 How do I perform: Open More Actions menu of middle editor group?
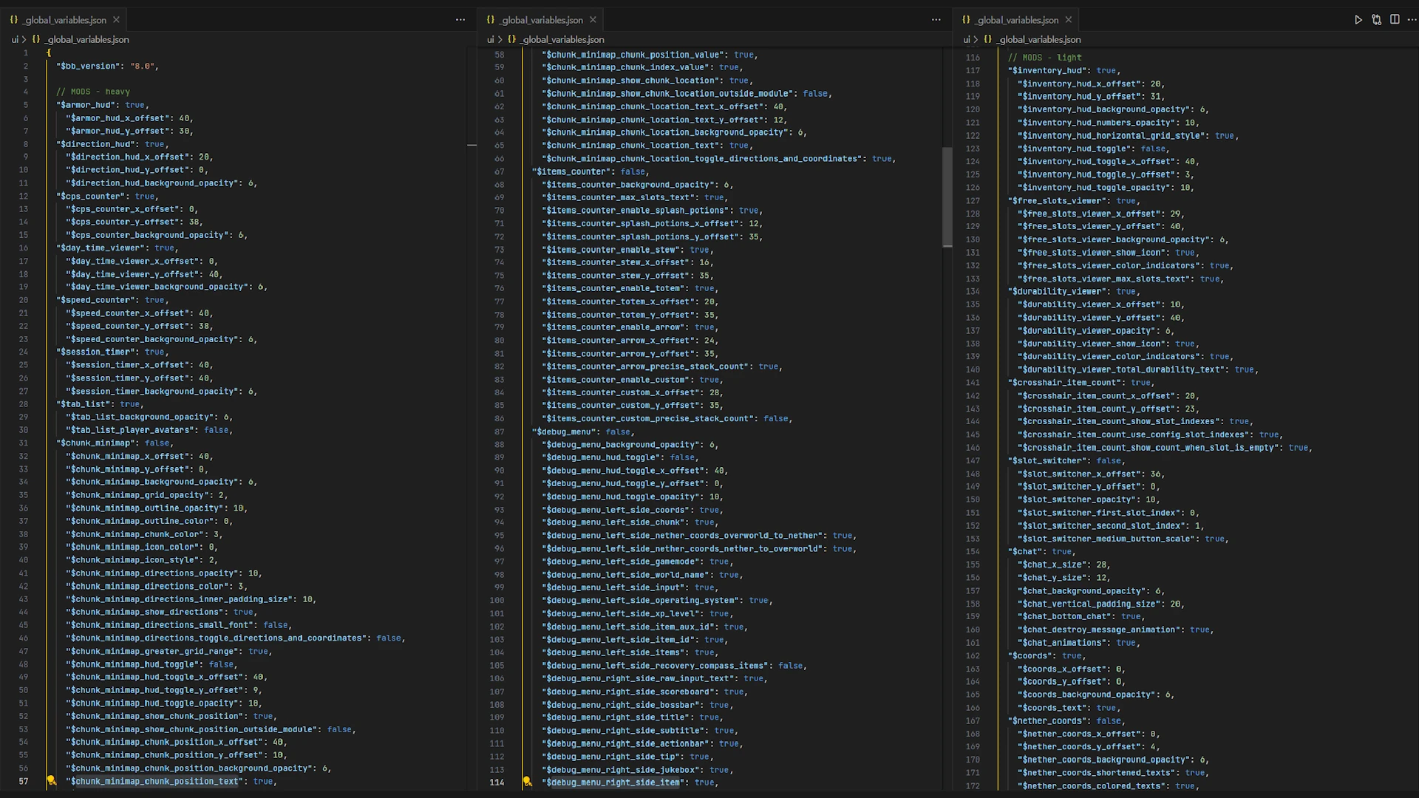pyautogui.click(x=936, y=20)
